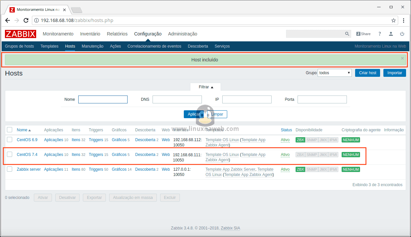Open Administração menu
Screen dimensions: 411x237
point(182,34)
